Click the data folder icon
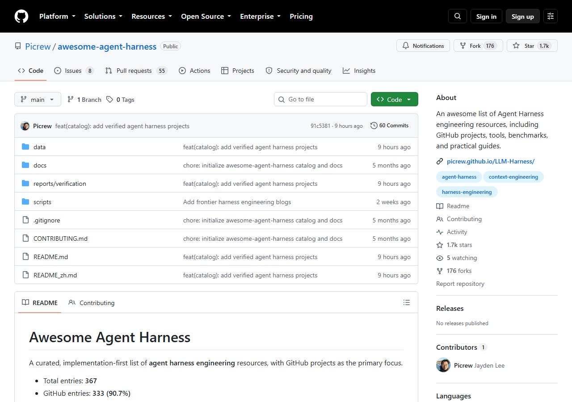This screenshot has width=572, height=402. 25,147
